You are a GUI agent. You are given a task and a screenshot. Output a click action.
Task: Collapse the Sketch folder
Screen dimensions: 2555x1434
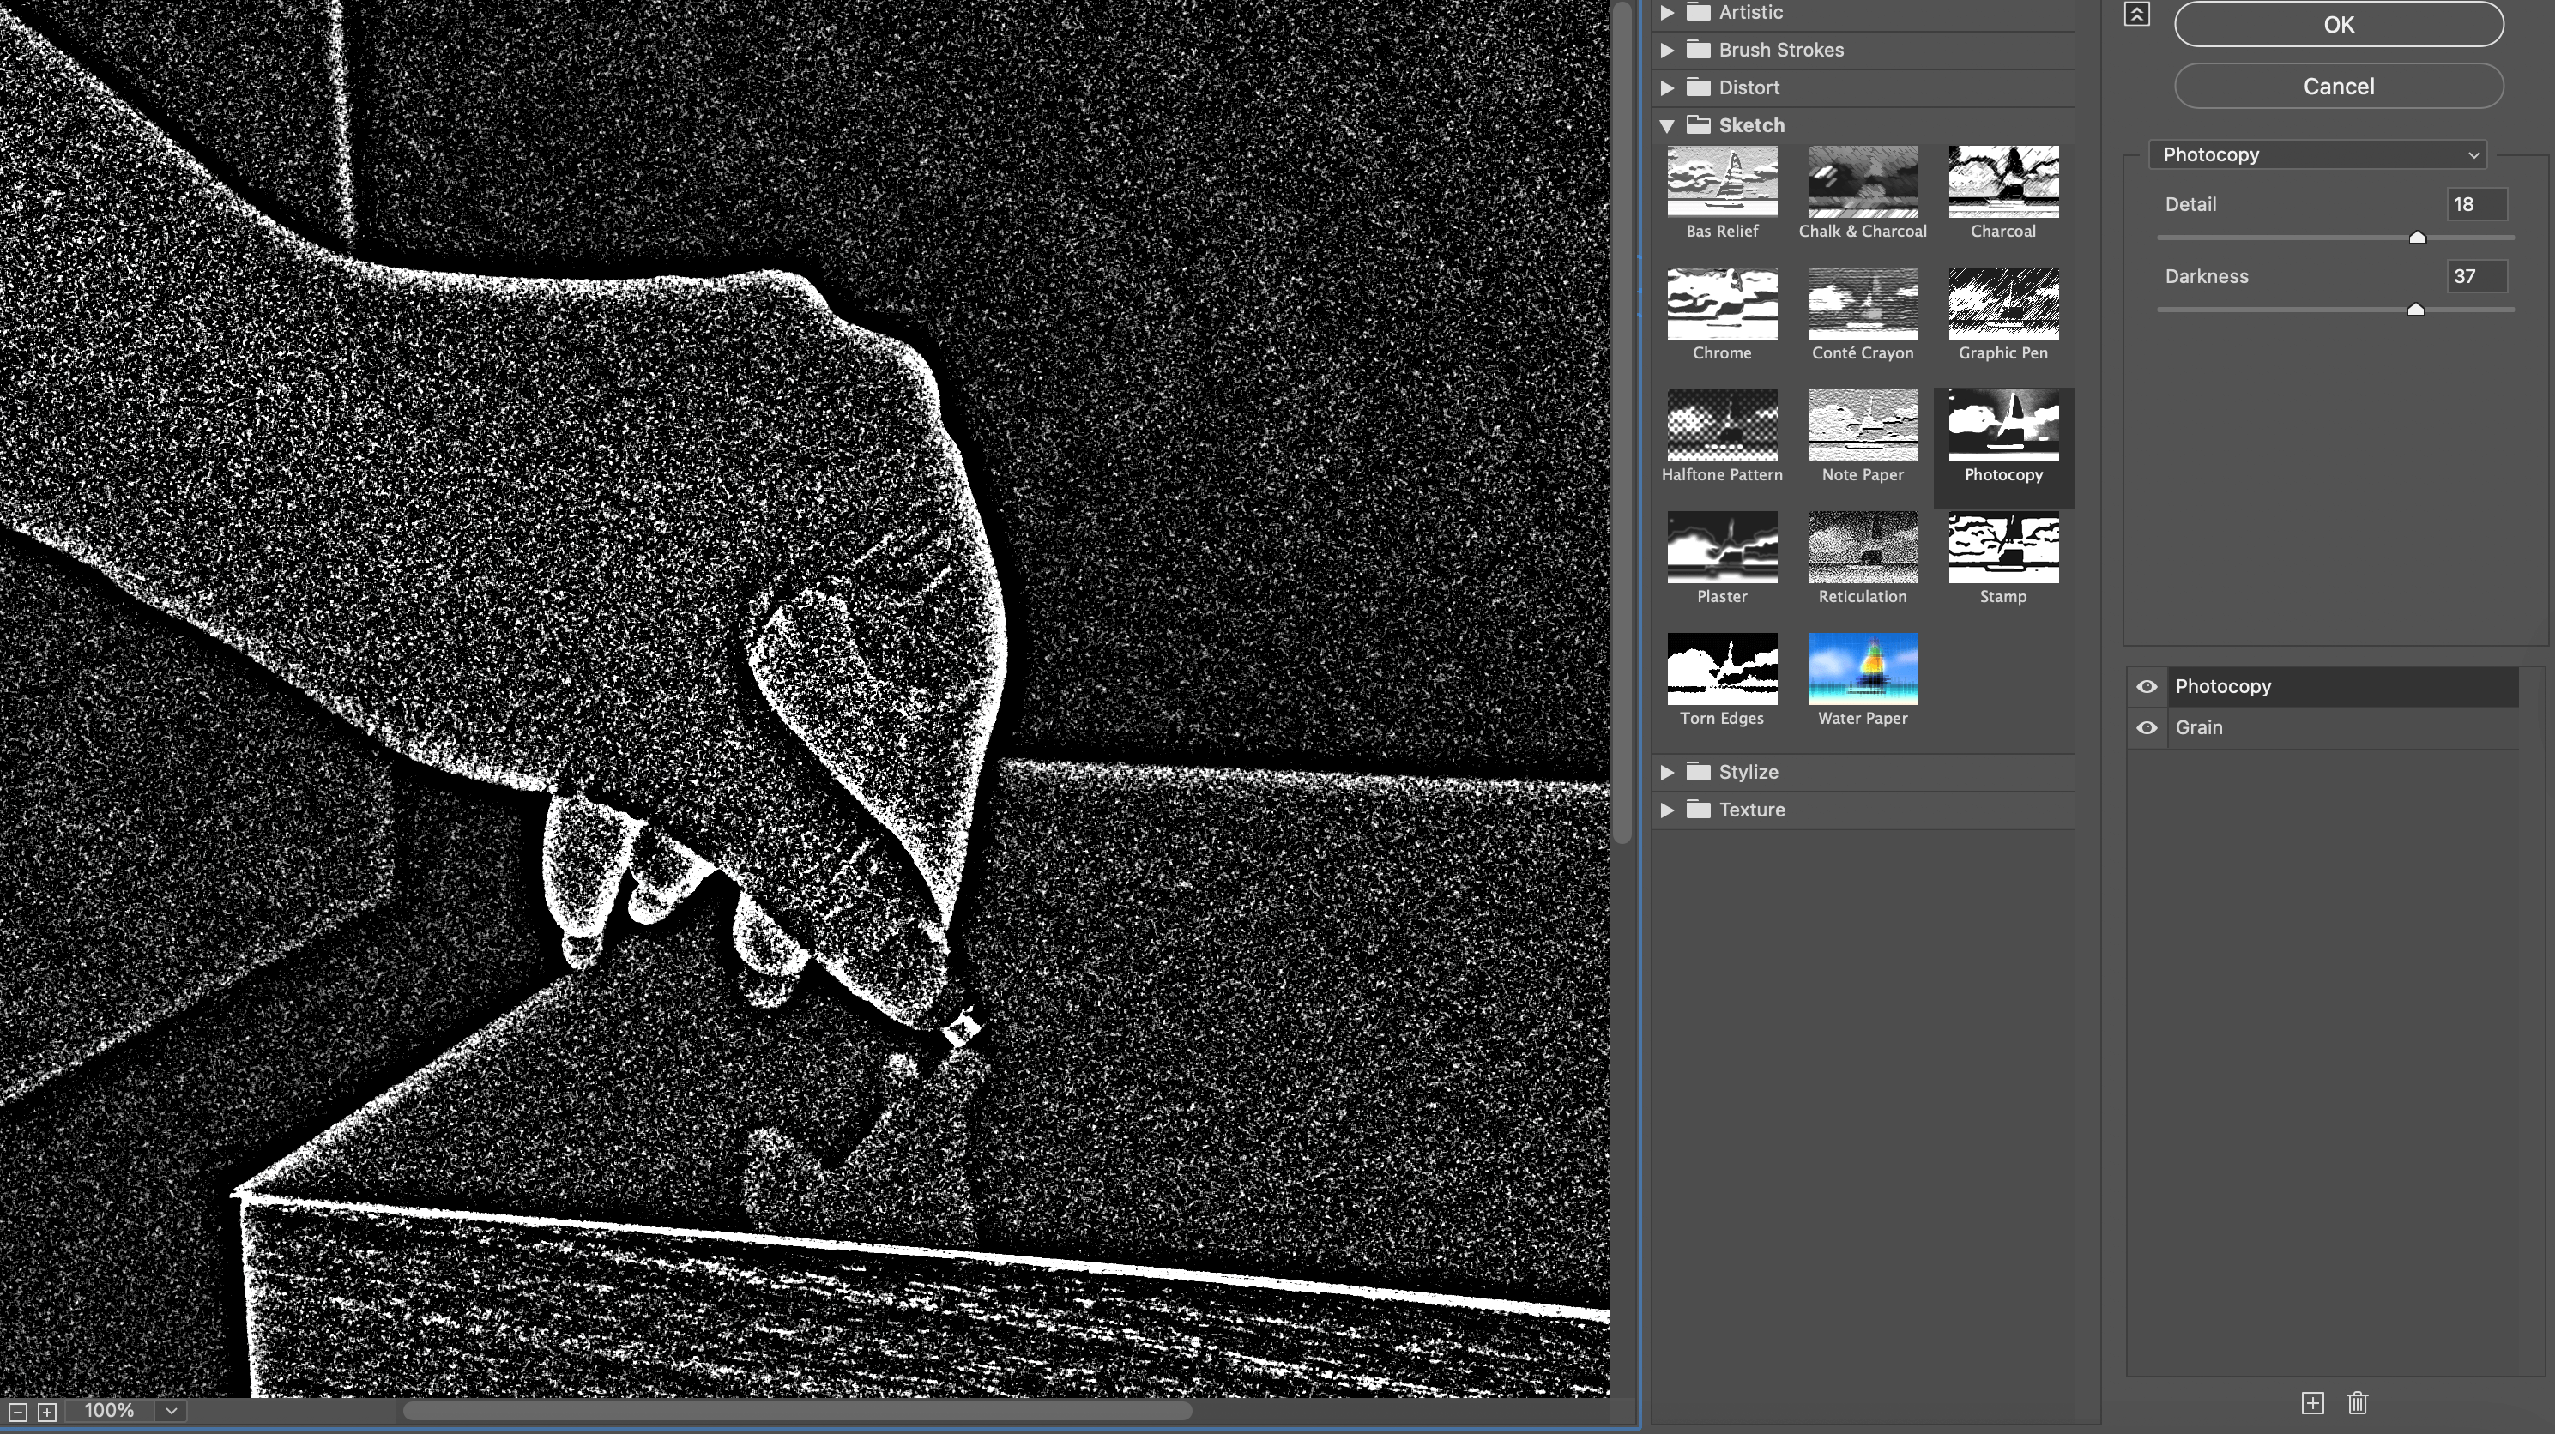(1667, 126)
